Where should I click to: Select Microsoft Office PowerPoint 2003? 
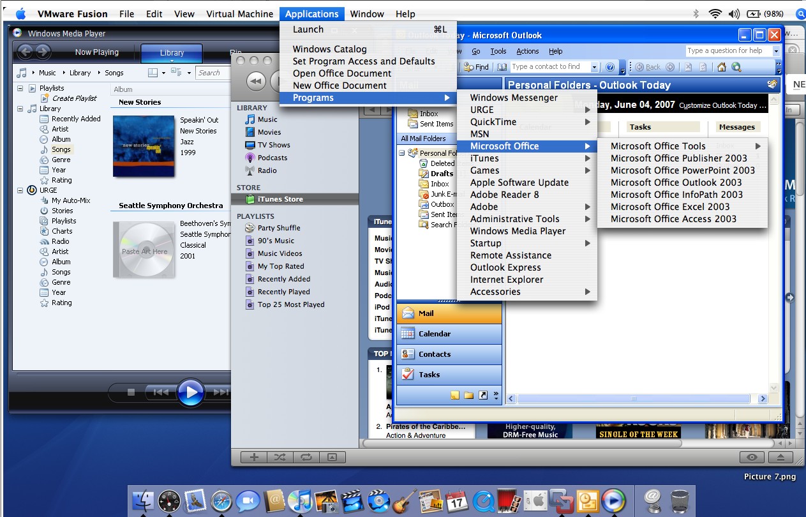coord(682,170)
